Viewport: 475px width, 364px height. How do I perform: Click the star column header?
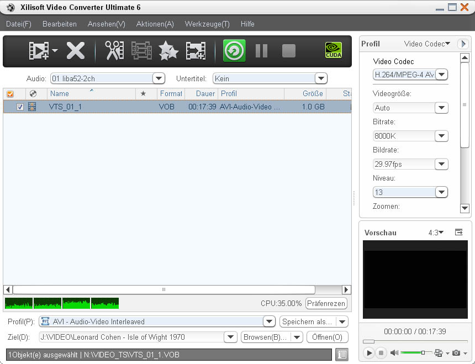143,93
